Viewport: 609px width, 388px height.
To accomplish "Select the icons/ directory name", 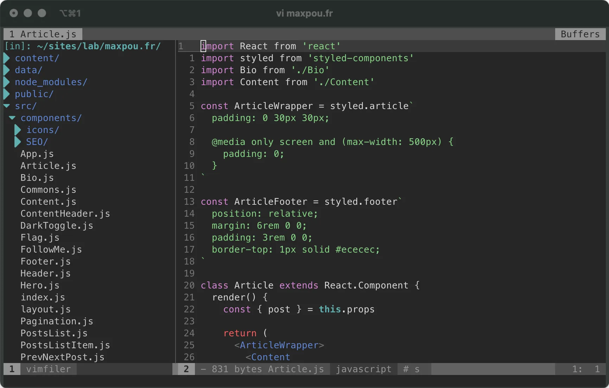I will click(x=43, y=130).
